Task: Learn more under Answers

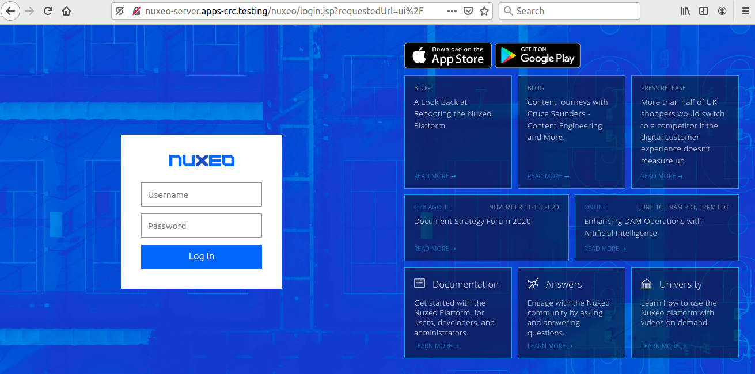Action: click(x=550, y=346)
